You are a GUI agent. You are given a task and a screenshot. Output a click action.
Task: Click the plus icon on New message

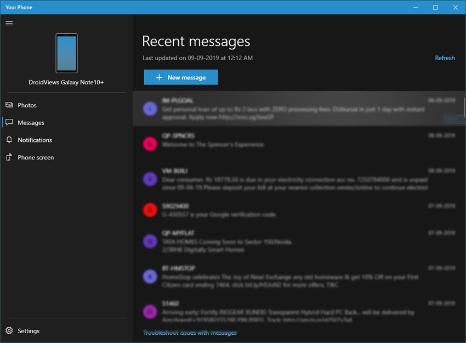click(160, 77)
